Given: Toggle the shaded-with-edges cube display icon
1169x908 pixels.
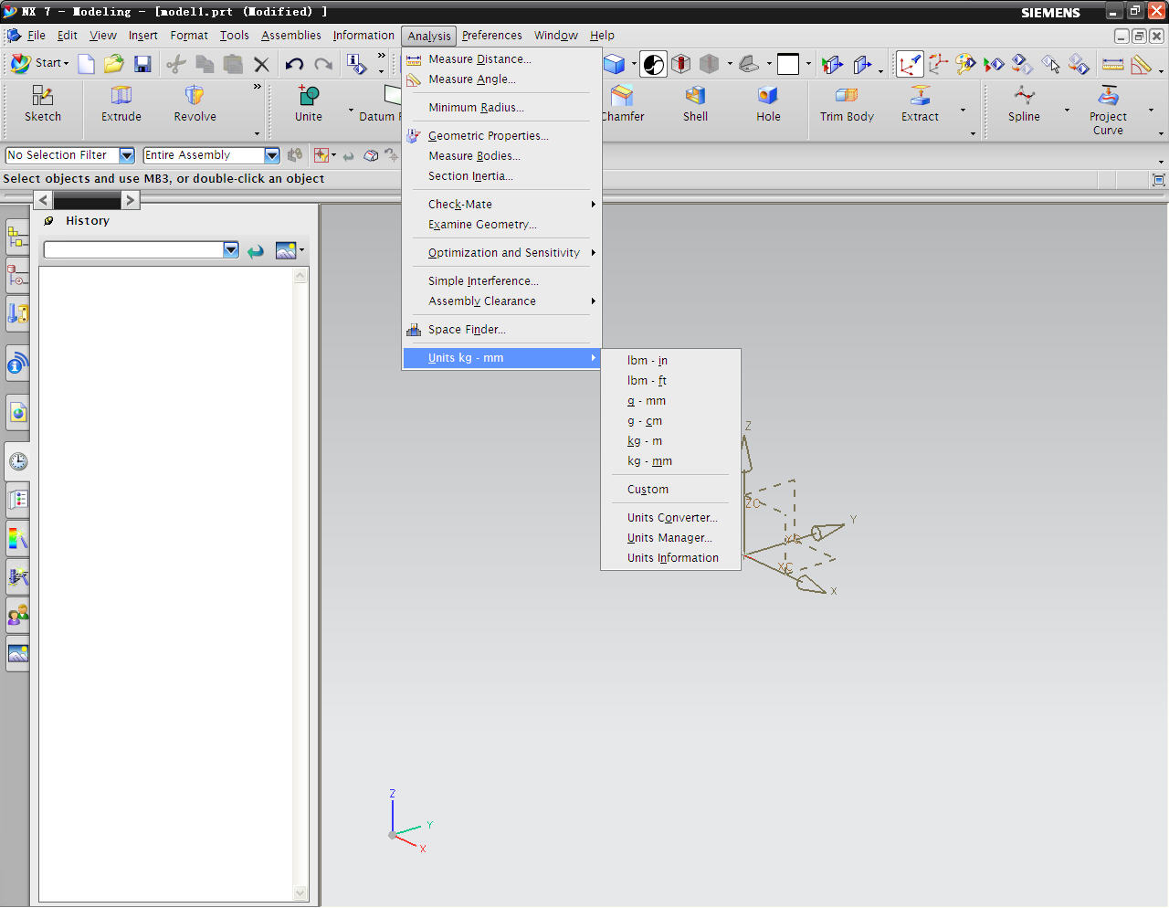Looking at the screenshot, I should [614, 64].
